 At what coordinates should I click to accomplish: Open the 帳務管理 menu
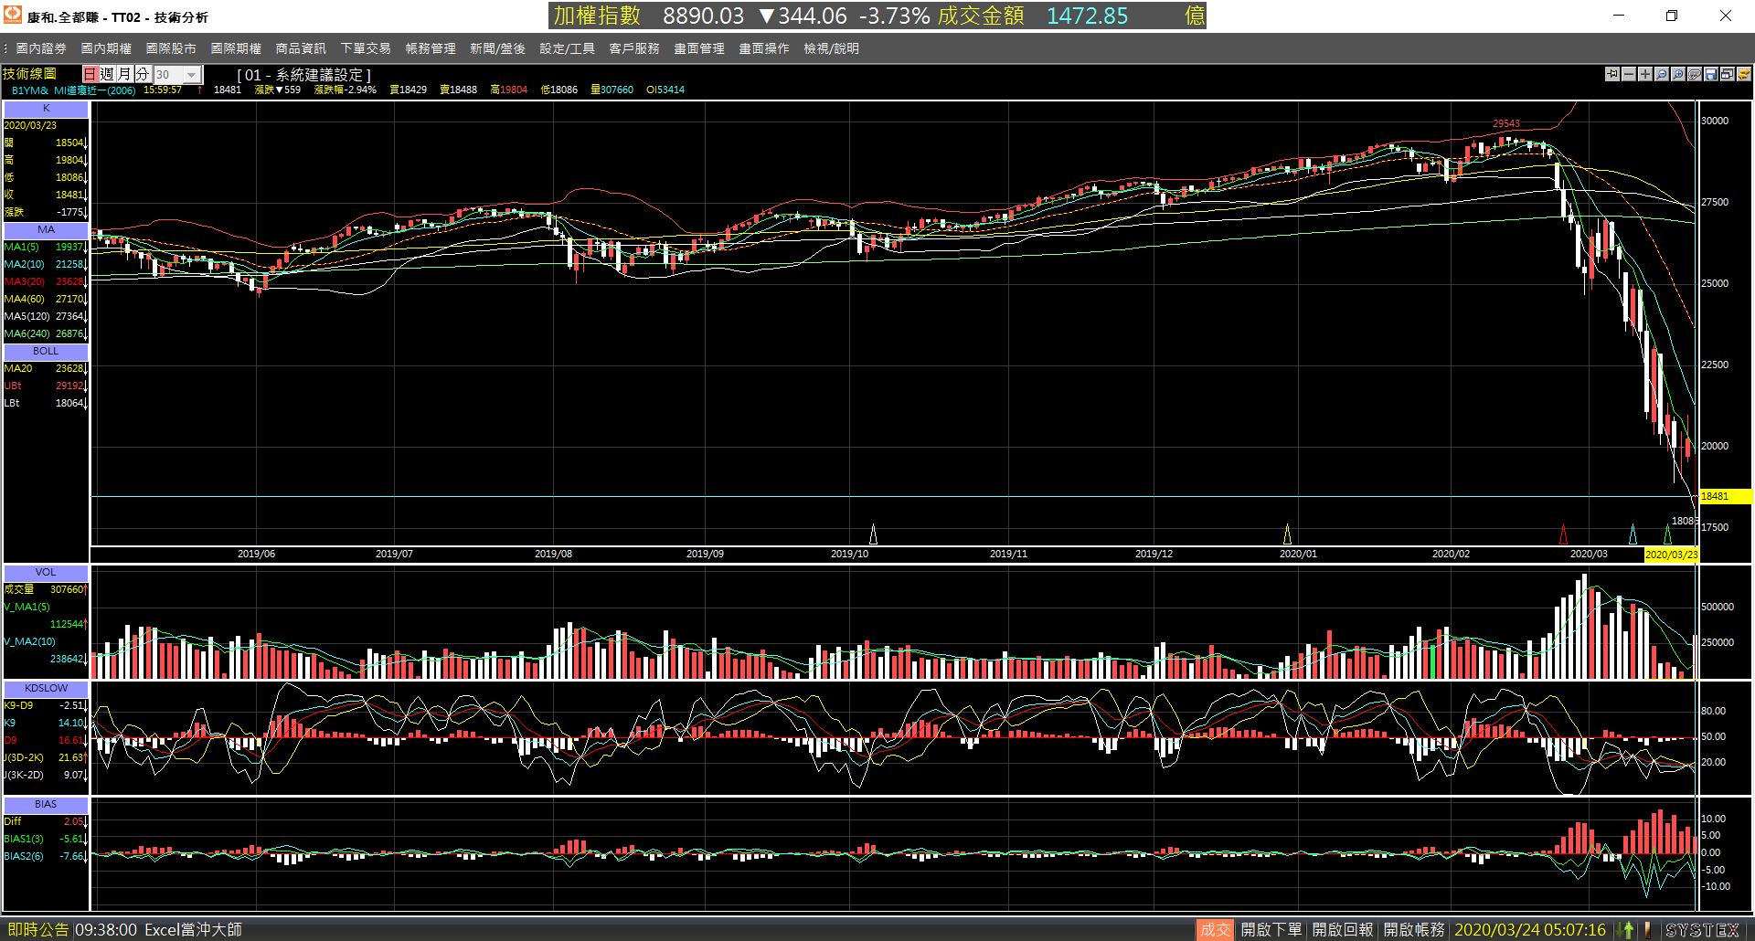point(431,48)
